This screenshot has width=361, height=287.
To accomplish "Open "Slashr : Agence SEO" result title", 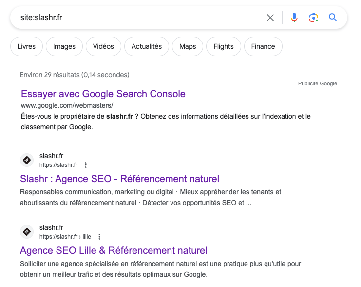I will coord(120,179).
